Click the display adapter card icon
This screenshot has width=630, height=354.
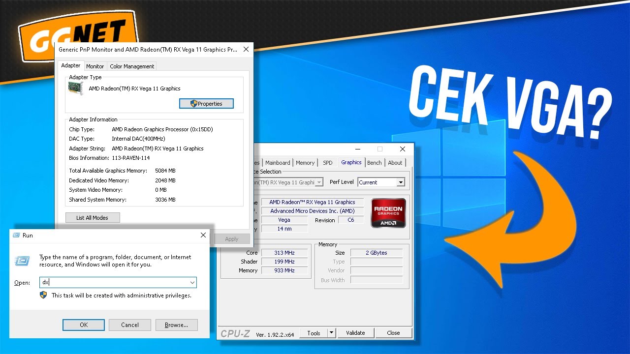[75, 88]
